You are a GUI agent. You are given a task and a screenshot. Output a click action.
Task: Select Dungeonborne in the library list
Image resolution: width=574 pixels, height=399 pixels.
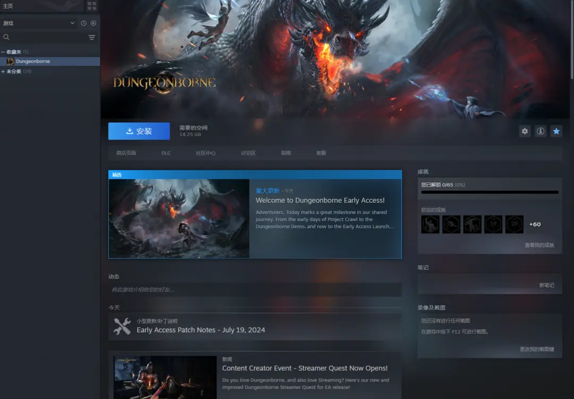(50, 61)
